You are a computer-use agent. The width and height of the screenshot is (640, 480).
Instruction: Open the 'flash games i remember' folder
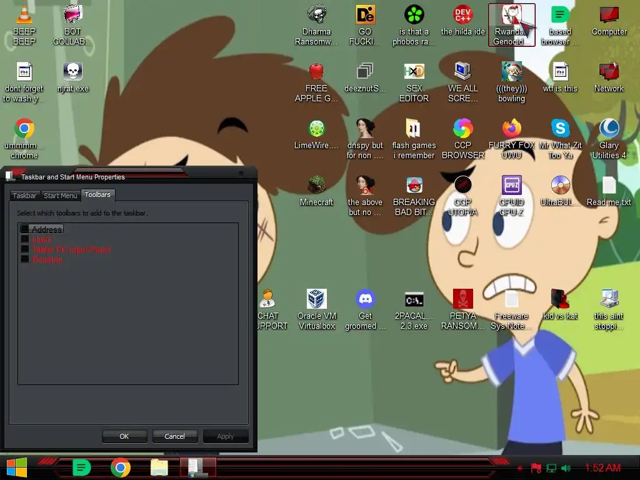[x=414, y=139]
